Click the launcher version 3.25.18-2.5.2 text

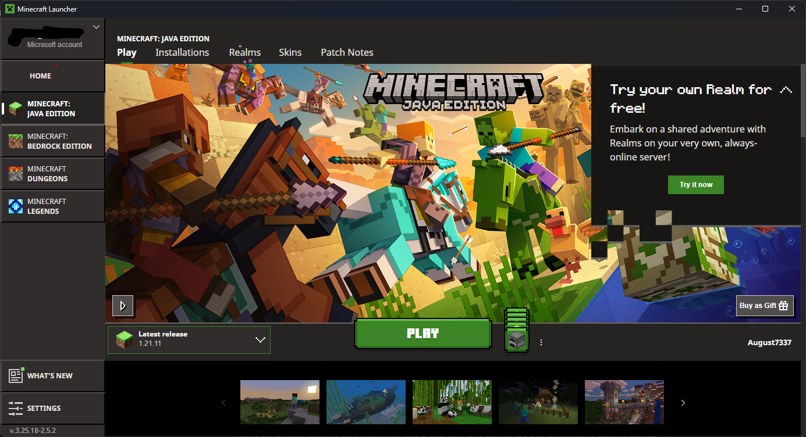[33, 431]
